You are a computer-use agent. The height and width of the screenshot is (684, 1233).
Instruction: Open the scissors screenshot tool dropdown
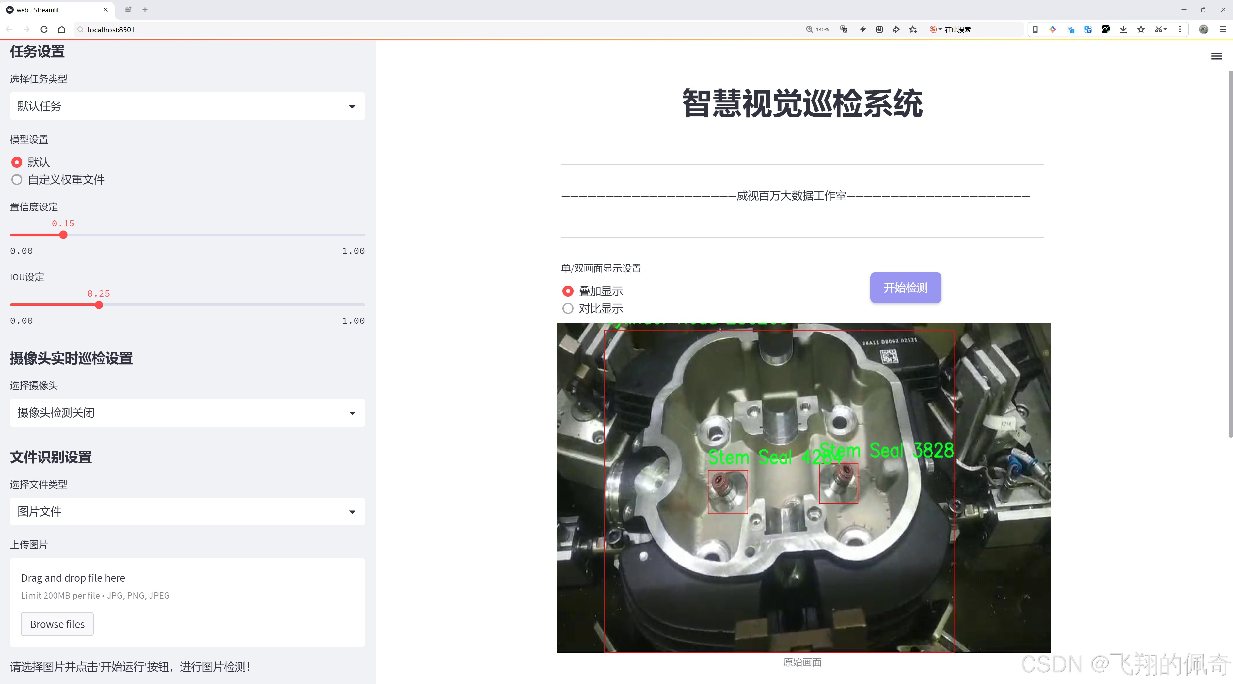point(1161,29)
